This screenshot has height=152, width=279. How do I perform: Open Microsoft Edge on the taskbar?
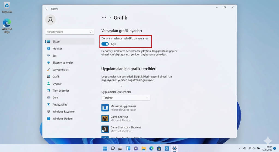pyautogui.click(x=151, y=148)
